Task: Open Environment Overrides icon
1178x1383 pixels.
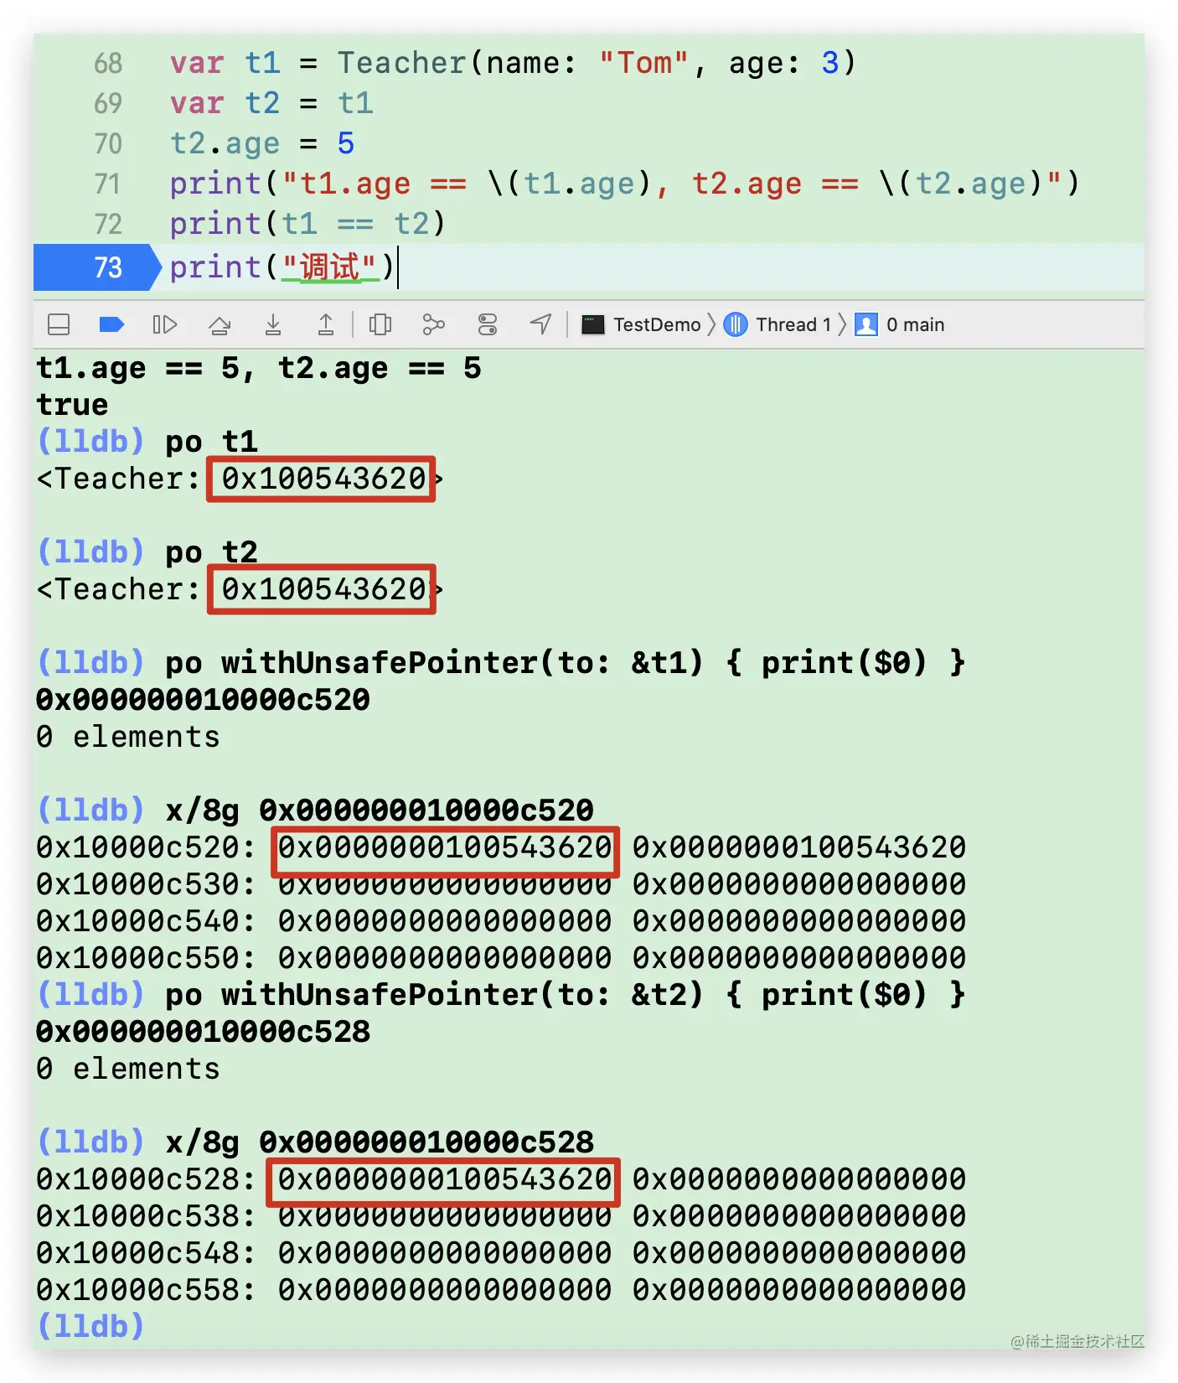Action: (488, 324)
